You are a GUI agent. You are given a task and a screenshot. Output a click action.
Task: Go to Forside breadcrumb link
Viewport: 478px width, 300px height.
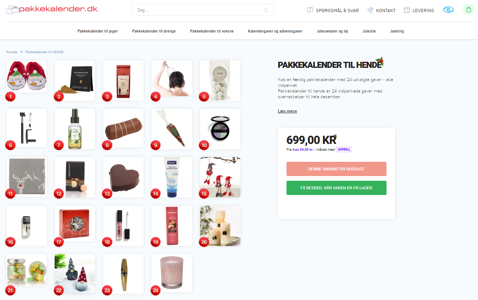point(12,52)
